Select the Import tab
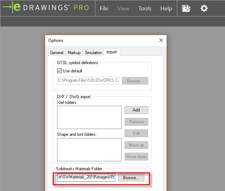 [x=112, y=52]
